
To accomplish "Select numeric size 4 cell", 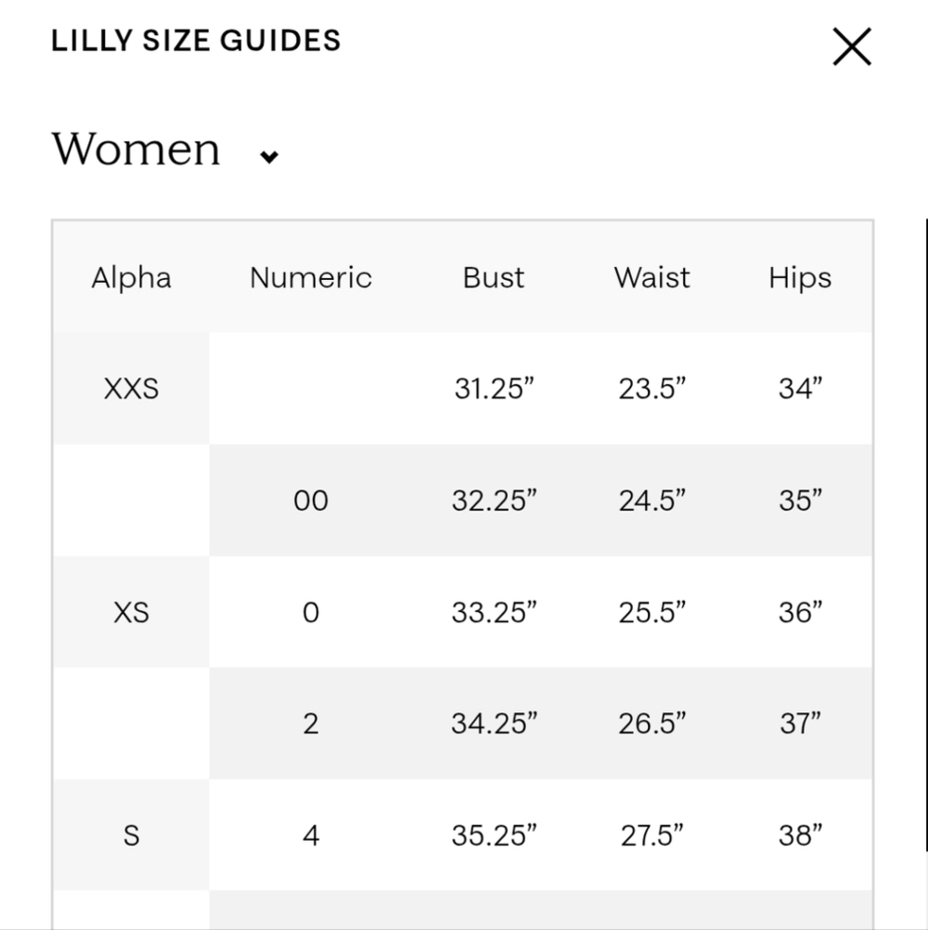I will pos(311,835).
